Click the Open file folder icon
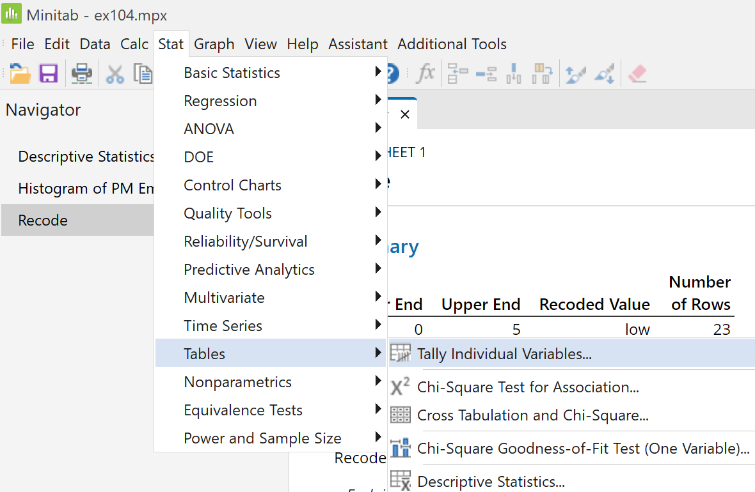Screen dimensions: 755x492 point(20,73)
